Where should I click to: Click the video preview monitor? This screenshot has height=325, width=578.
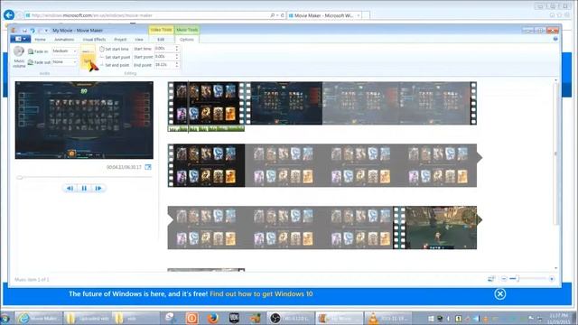click(x=84, y=120)
